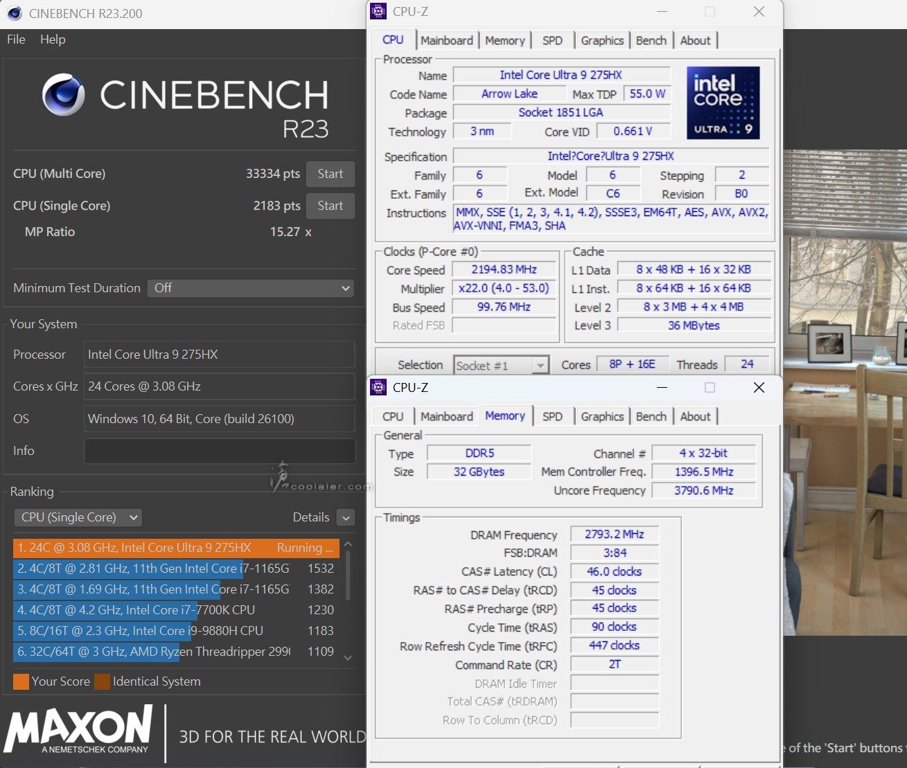Screen dimensions: 907x768
Task: Select the Bench tab in upper CPU-Z window
Action: [x=651, y=40]
